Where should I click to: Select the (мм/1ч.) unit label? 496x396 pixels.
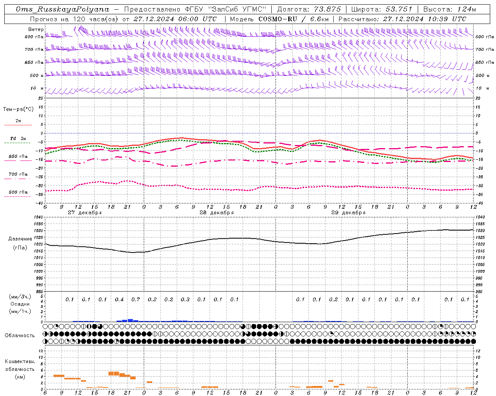click(x=20, y=311)
